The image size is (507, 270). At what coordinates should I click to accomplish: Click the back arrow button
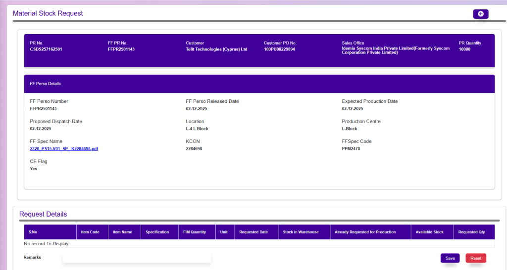pos(480,14)
